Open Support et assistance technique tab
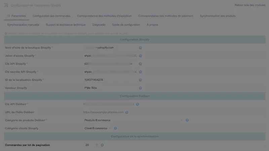The image size is (269, 151). (66, 25)
